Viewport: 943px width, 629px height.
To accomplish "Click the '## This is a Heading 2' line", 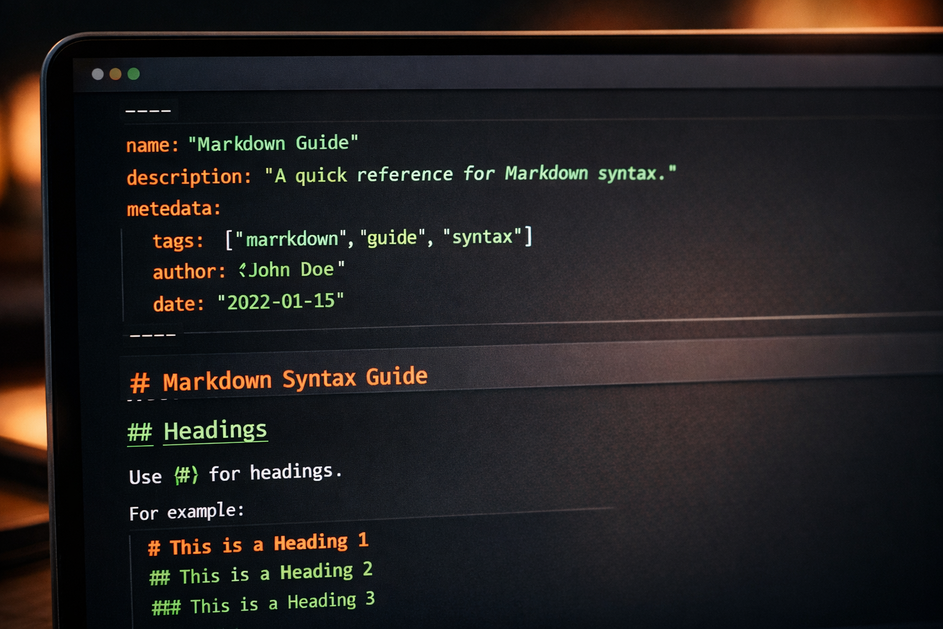I will pos(261,574).
